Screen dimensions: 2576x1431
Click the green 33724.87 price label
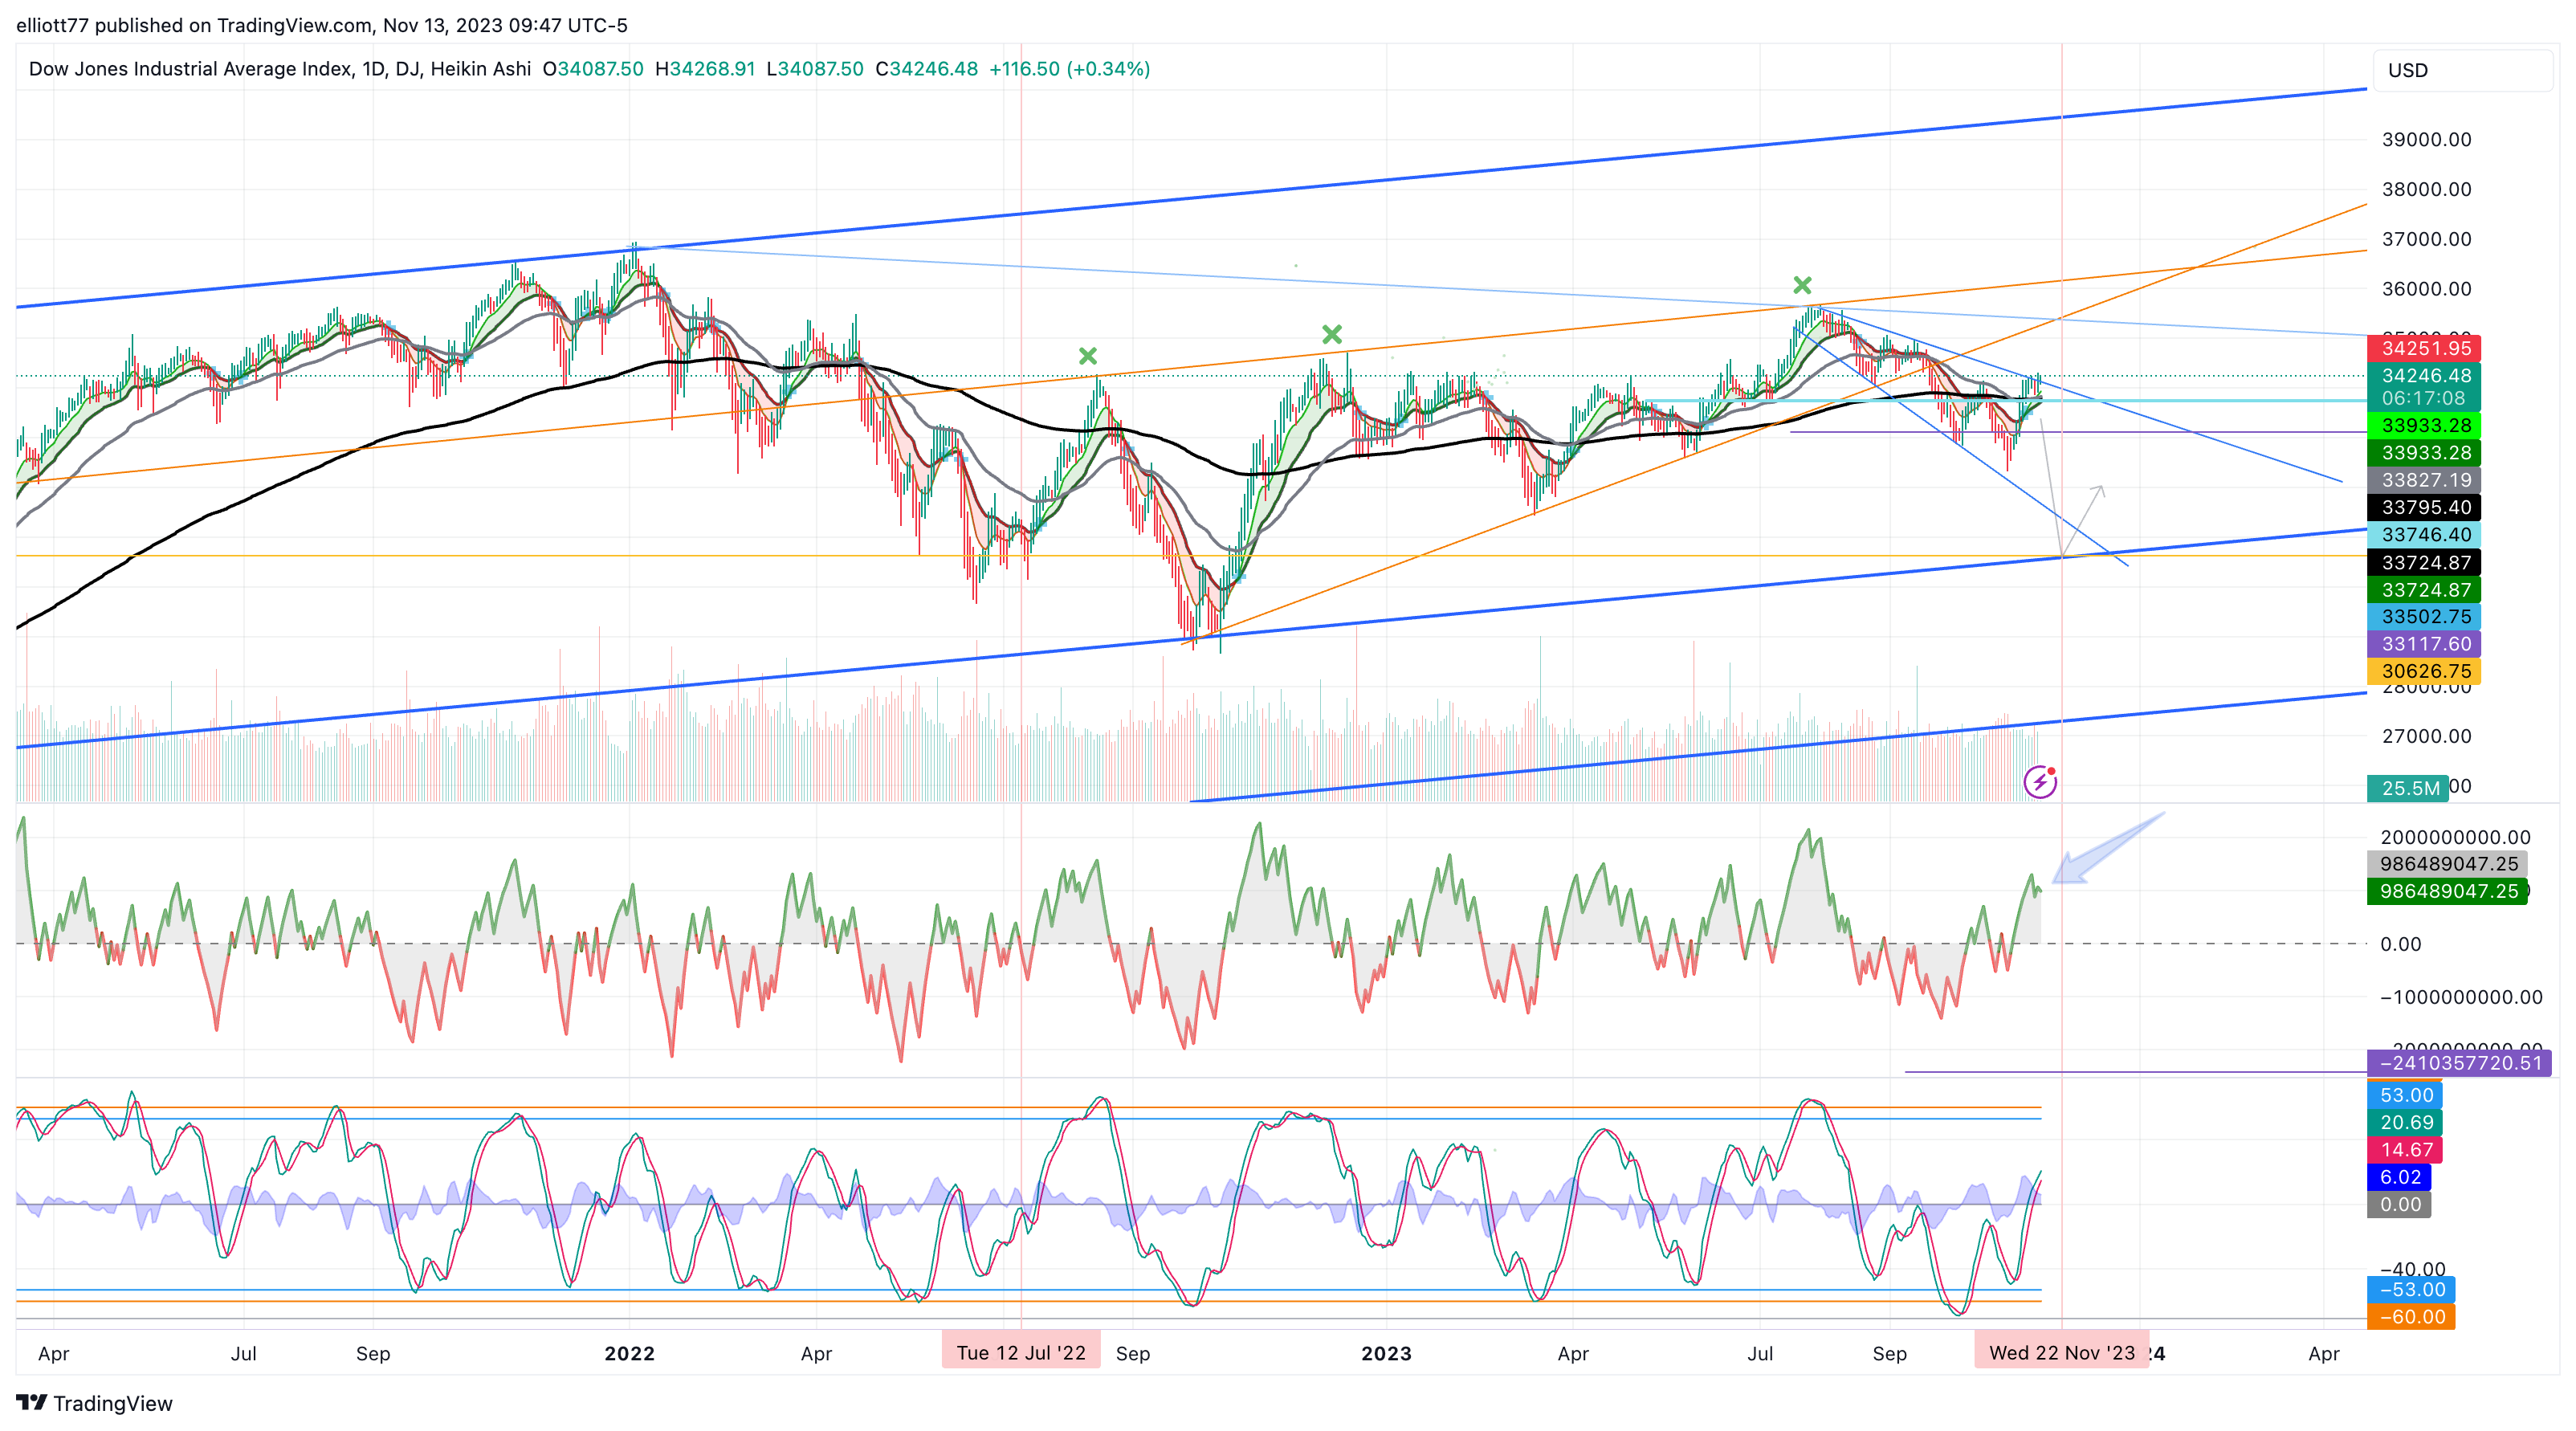tap(2424, 590)
